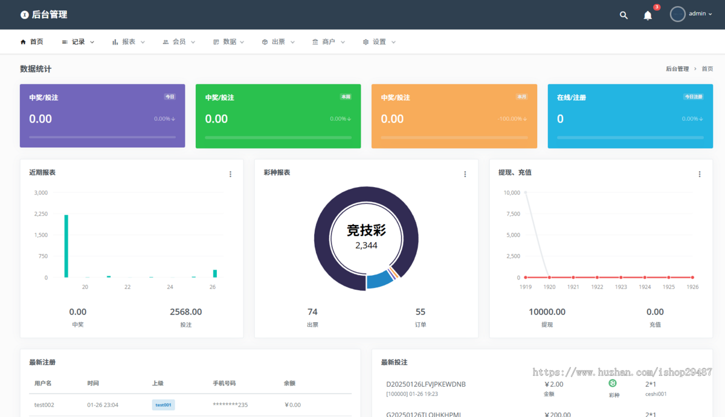Image resolution: width=725 pixels, height=417 pixels.
Task: Click the green 彩种 icon in 最新投注
Action: tap(612, 383)
